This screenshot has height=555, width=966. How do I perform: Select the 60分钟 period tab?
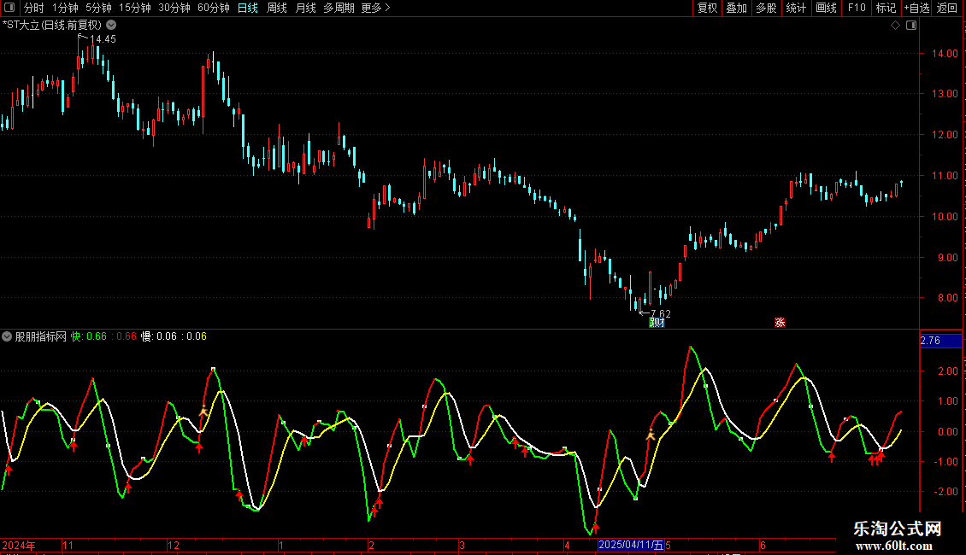click(214, 8)
